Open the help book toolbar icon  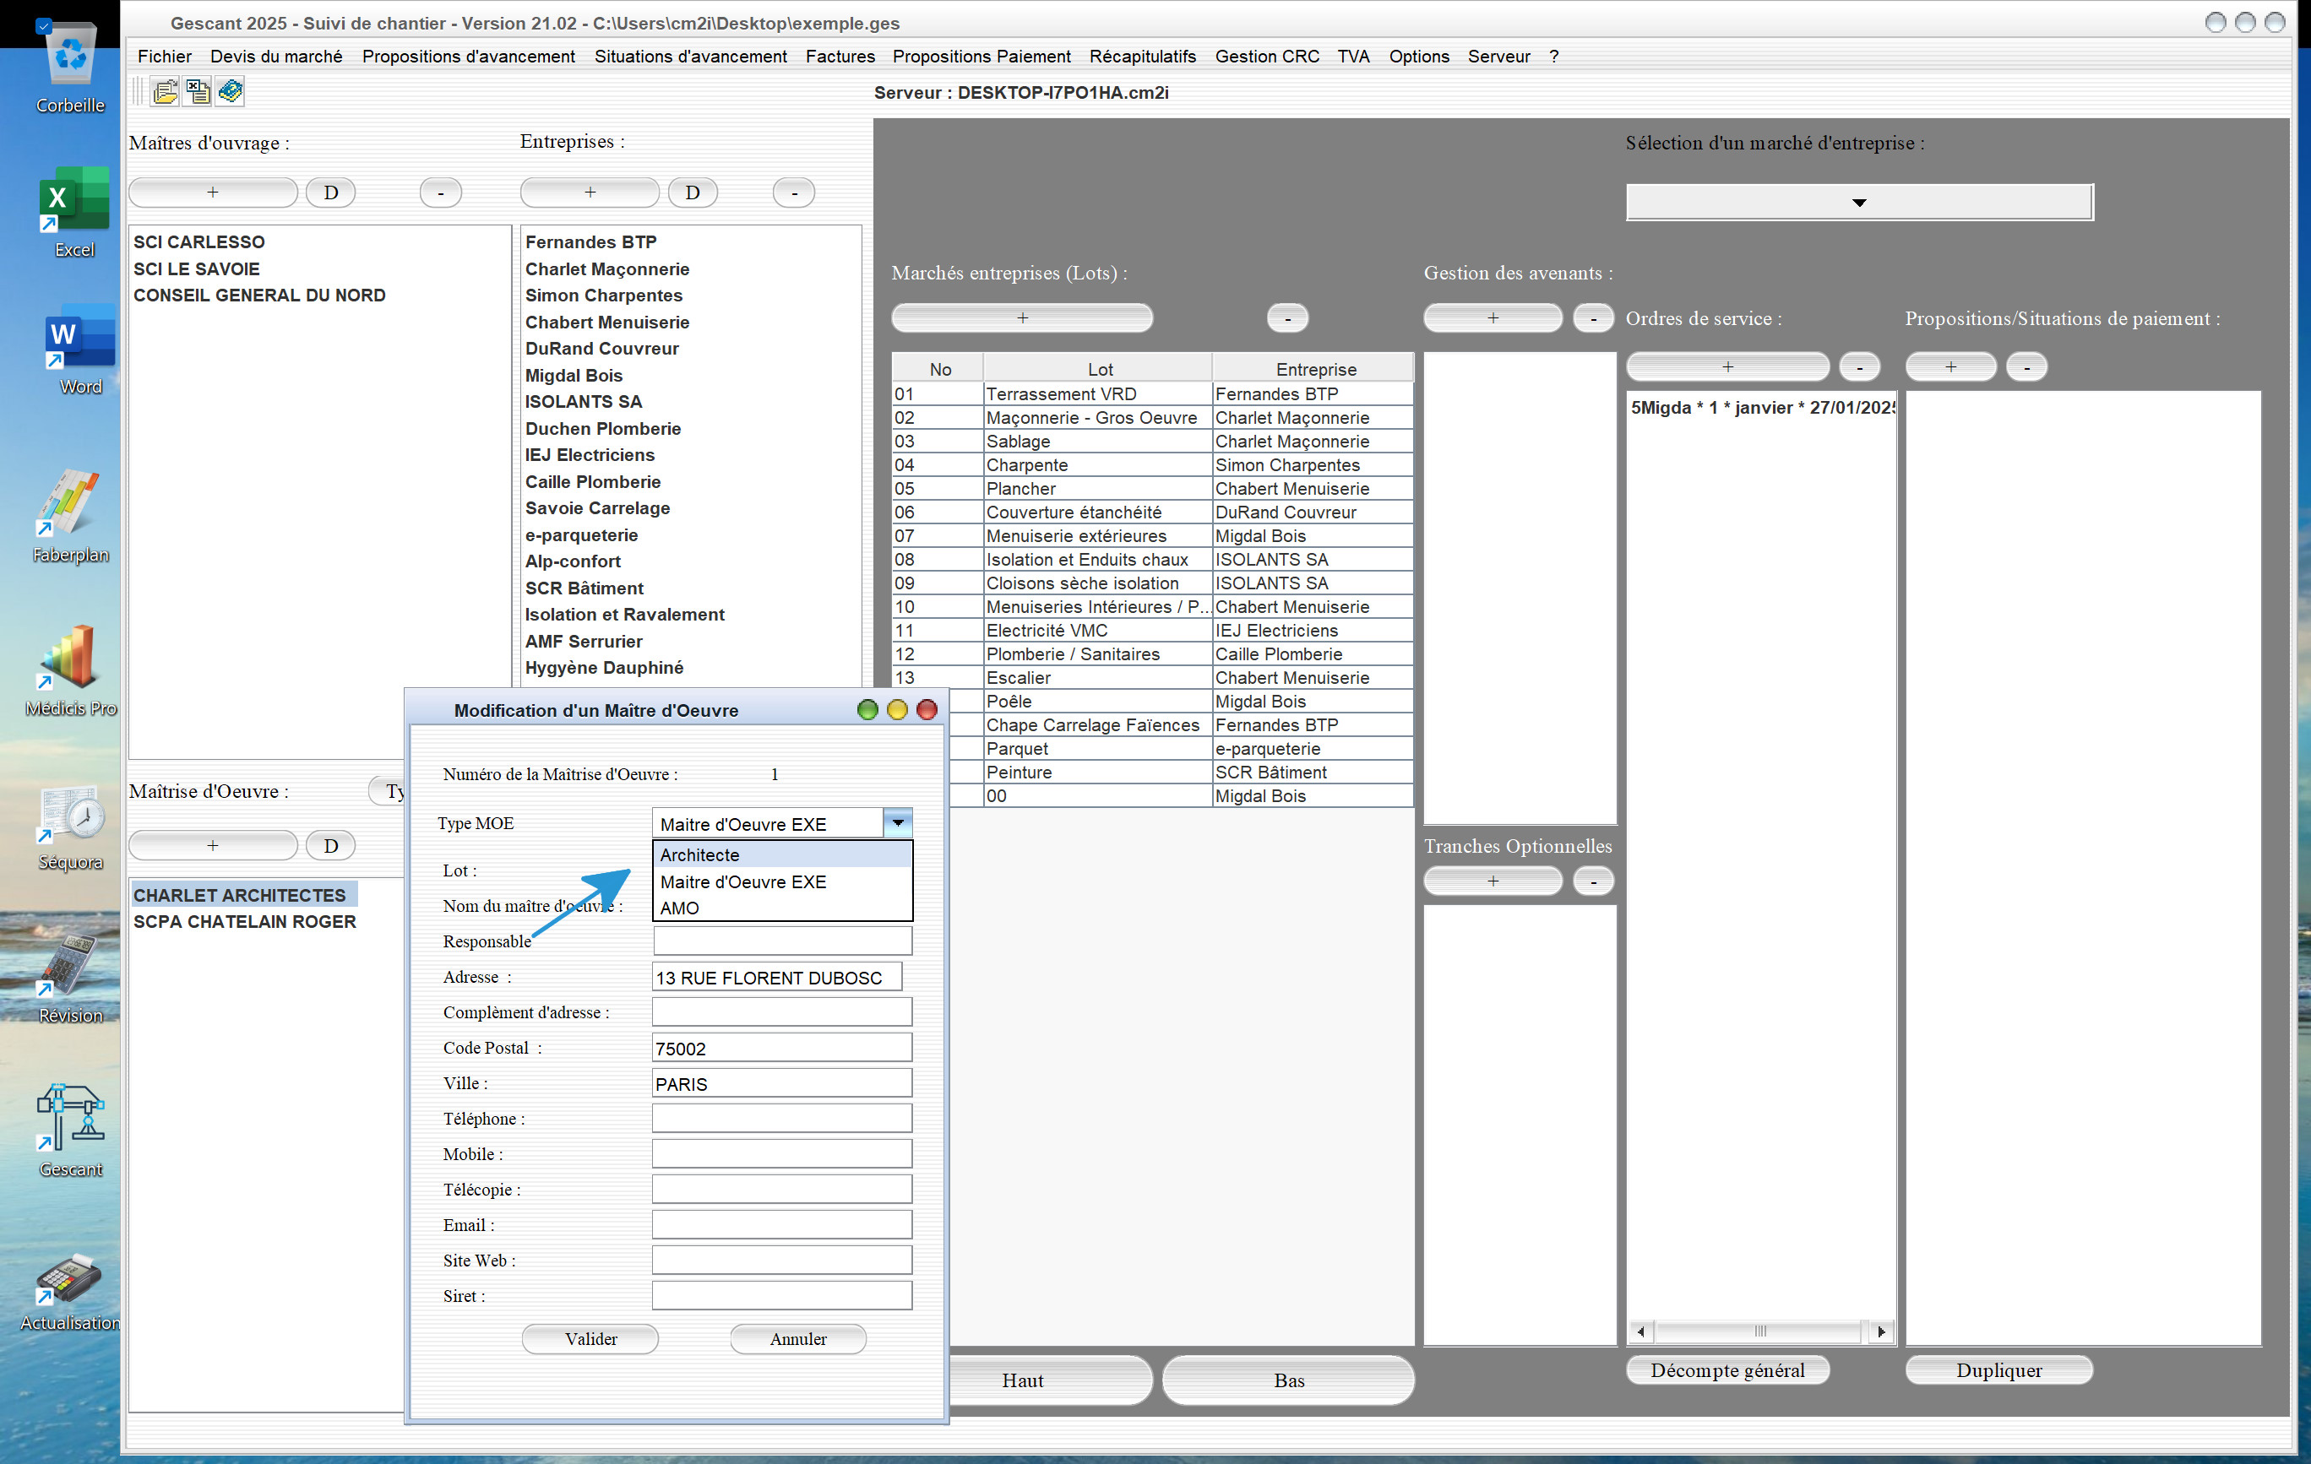pyautogui.click(x=231, y=92)
